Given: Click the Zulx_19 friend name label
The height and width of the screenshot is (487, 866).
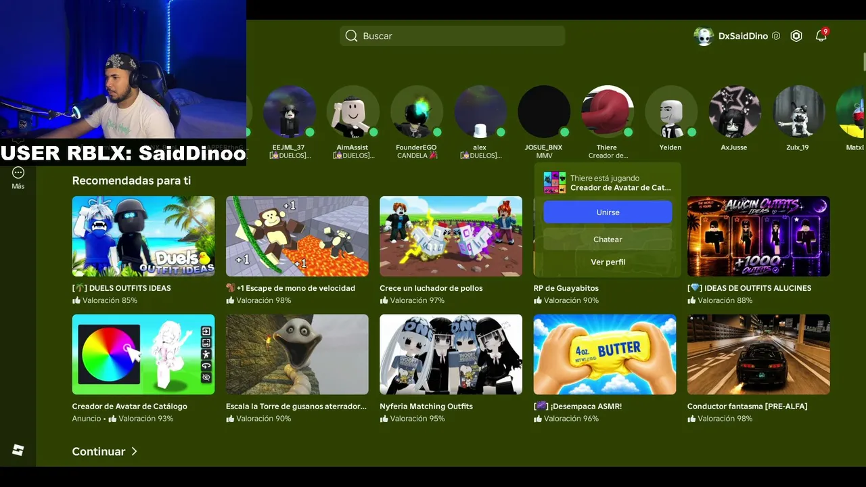Looking at the screenshot, I should [x=798, y=147].
